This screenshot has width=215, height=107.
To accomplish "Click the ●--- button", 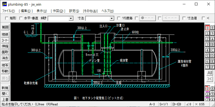I will (148, 18).
